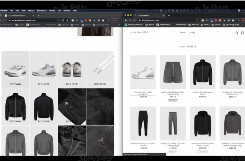Show hidden bookmarks chevron in amamaniere-projects.com window
Viewport: 245px width, 161px height.
120,25
